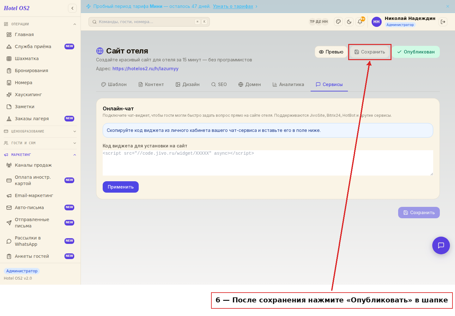Click the ТР ДД НН online users avatars
Image resolution: width=455 pixels, height=316 pixels.
click(318, 22)
